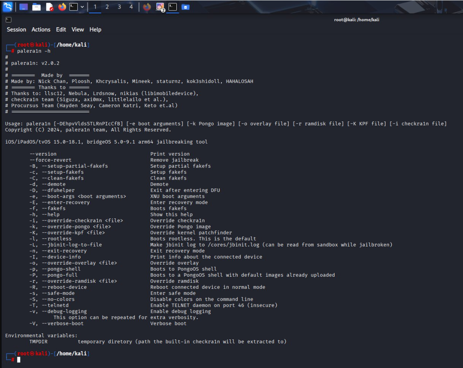The height and width of the screenshot is (368, 463).
Task: Click the '--force-revert' option text
Action: coord(51,160)
